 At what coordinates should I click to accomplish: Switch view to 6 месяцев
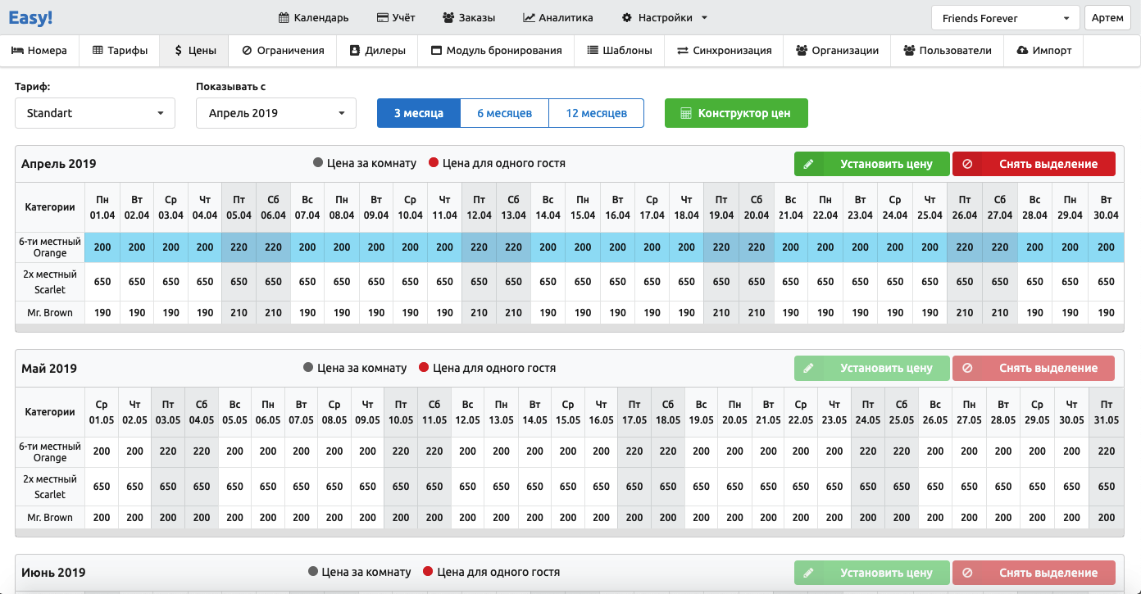504,113
